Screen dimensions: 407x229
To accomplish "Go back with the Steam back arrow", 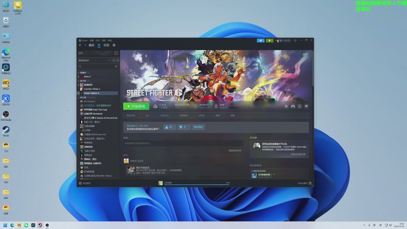I will (80, 45).
